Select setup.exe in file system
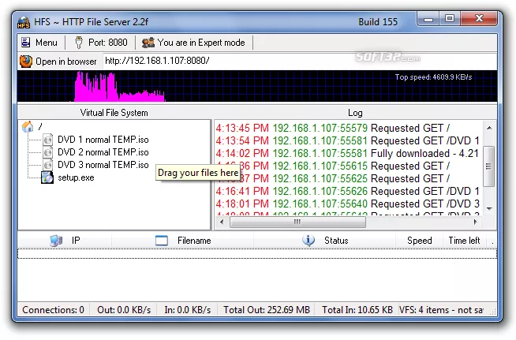This screenshot has height=340, width=516. (x=76, y=177)
